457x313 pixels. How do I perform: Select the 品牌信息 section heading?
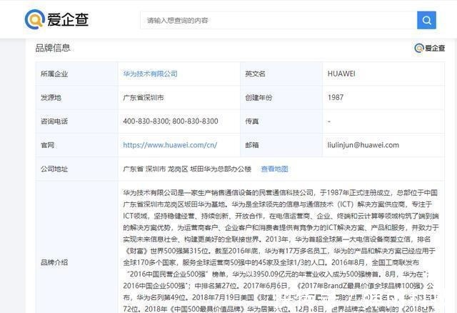click(x=53, y=48)
